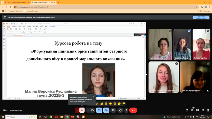Turn on captions button
This screenshot has height=119, width=212.
[113, 110]
